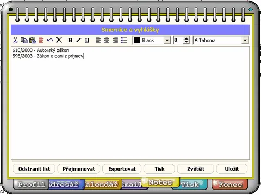Toggle italic formatting
Viewport: 261px width, 195px height.
(x=78, y=40)
